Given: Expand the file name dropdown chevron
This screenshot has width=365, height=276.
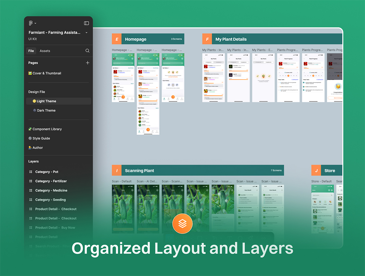Looking at the screenshot, I should (x=87, y=33).
